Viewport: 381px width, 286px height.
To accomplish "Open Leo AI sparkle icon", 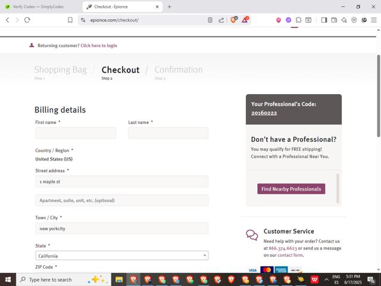I will (x=344, y=20).
